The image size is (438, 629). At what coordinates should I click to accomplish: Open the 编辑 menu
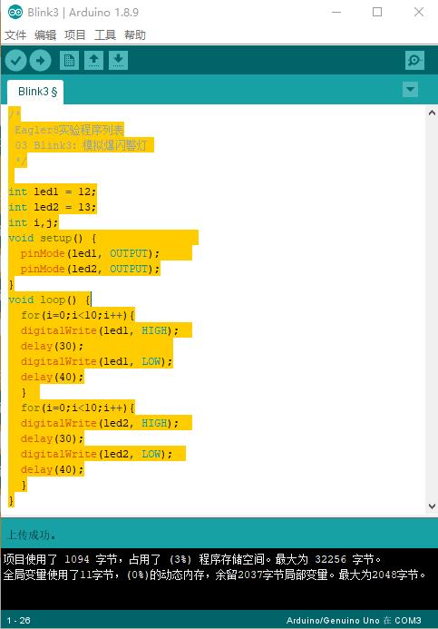point(44,35)
